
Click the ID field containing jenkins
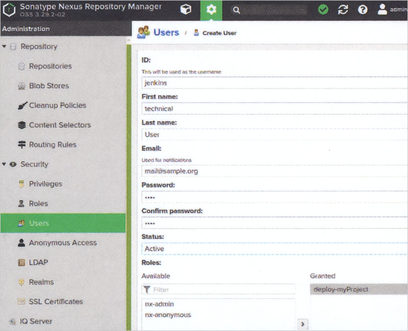pos(274,83)
